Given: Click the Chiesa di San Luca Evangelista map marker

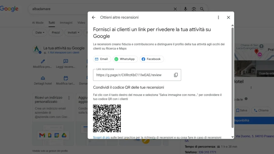Looking at the screenshot, I should [261, 46].
